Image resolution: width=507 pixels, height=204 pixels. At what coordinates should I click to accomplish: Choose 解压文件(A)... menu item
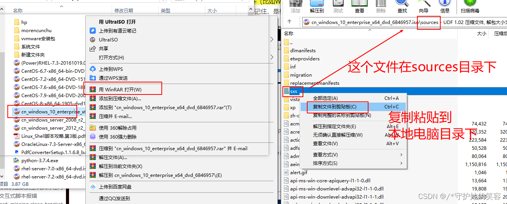point(113,157)
